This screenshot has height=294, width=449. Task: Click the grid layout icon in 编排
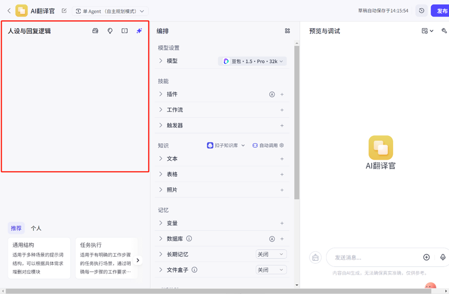288,31
